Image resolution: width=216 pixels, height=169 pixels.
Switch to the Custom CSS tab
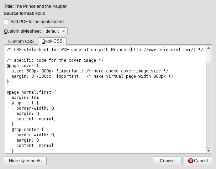point(21,41)
